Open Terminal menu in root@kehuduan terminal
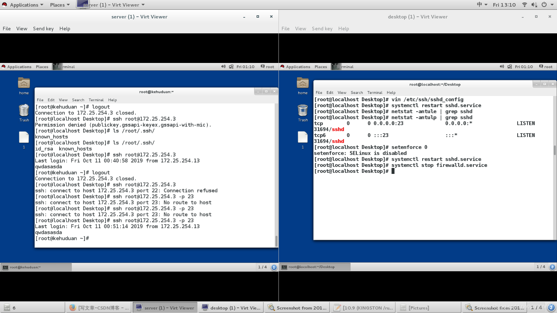The image size is (557, 313). point(96,100)
